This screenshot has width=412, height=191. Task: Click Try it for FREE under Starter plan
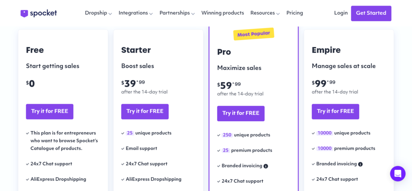point(145,112)
